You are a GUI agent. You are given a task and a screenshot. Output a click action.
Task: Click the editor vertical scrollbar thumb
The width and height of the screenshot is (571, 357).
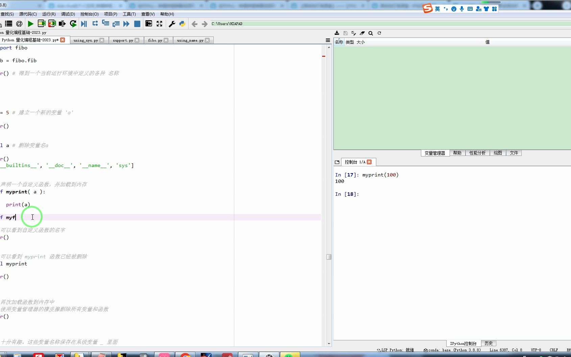[x=329, y=257]
